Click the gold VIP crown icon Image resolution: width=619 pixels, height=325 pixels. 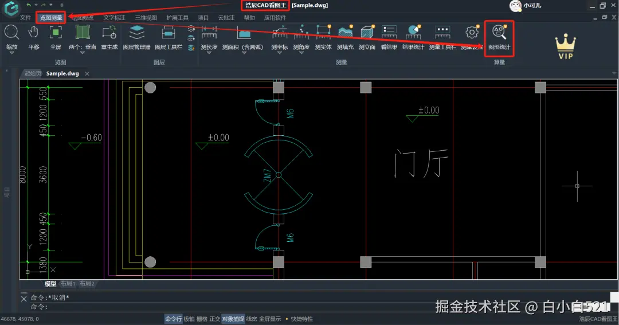pos(565,46)
